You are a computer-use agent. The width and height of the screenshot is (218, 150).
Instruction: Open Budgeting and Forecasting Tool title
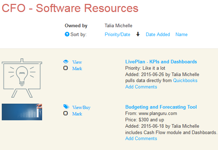pos(161,107)
